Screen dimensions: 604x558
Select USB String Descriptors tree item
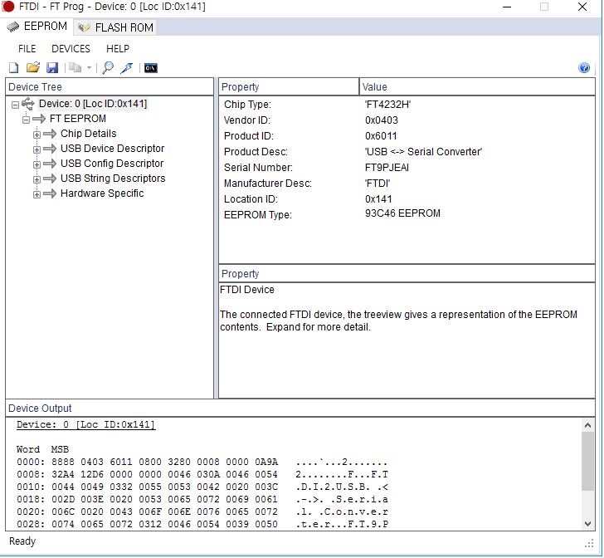point(113,179)
